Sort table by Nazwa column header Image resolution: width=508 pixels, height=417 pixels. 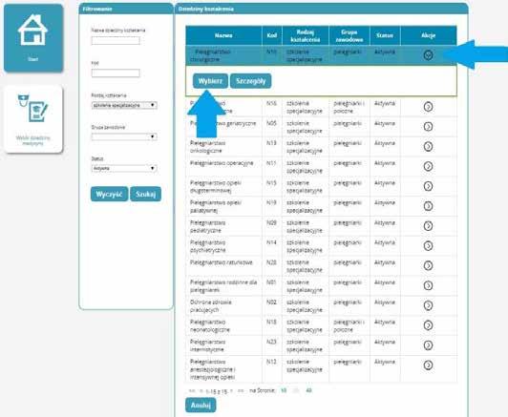click(223, 35)
